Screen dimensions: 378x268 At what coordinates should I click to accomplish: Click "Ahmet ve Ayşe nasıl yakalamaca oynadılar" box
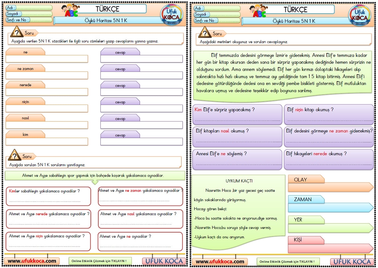140,219
